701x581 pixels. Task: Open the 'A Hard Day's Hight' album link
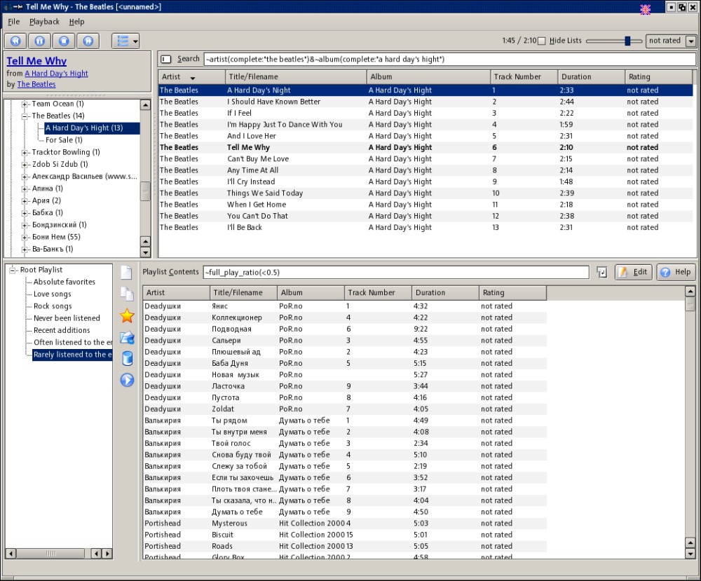pyautogui.click(x=56, y=74)
